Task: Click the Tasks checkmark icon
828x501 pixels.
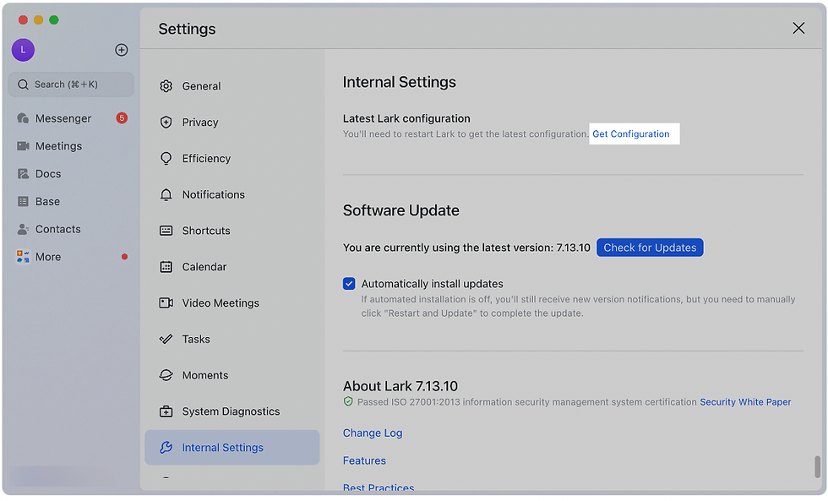Action: click(166, 339)
